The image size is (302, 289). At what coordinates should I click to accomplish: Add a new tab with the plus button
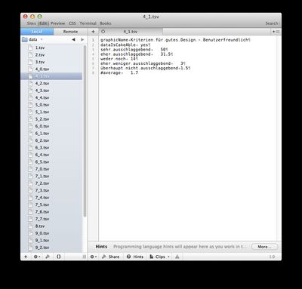pos(93,32)
